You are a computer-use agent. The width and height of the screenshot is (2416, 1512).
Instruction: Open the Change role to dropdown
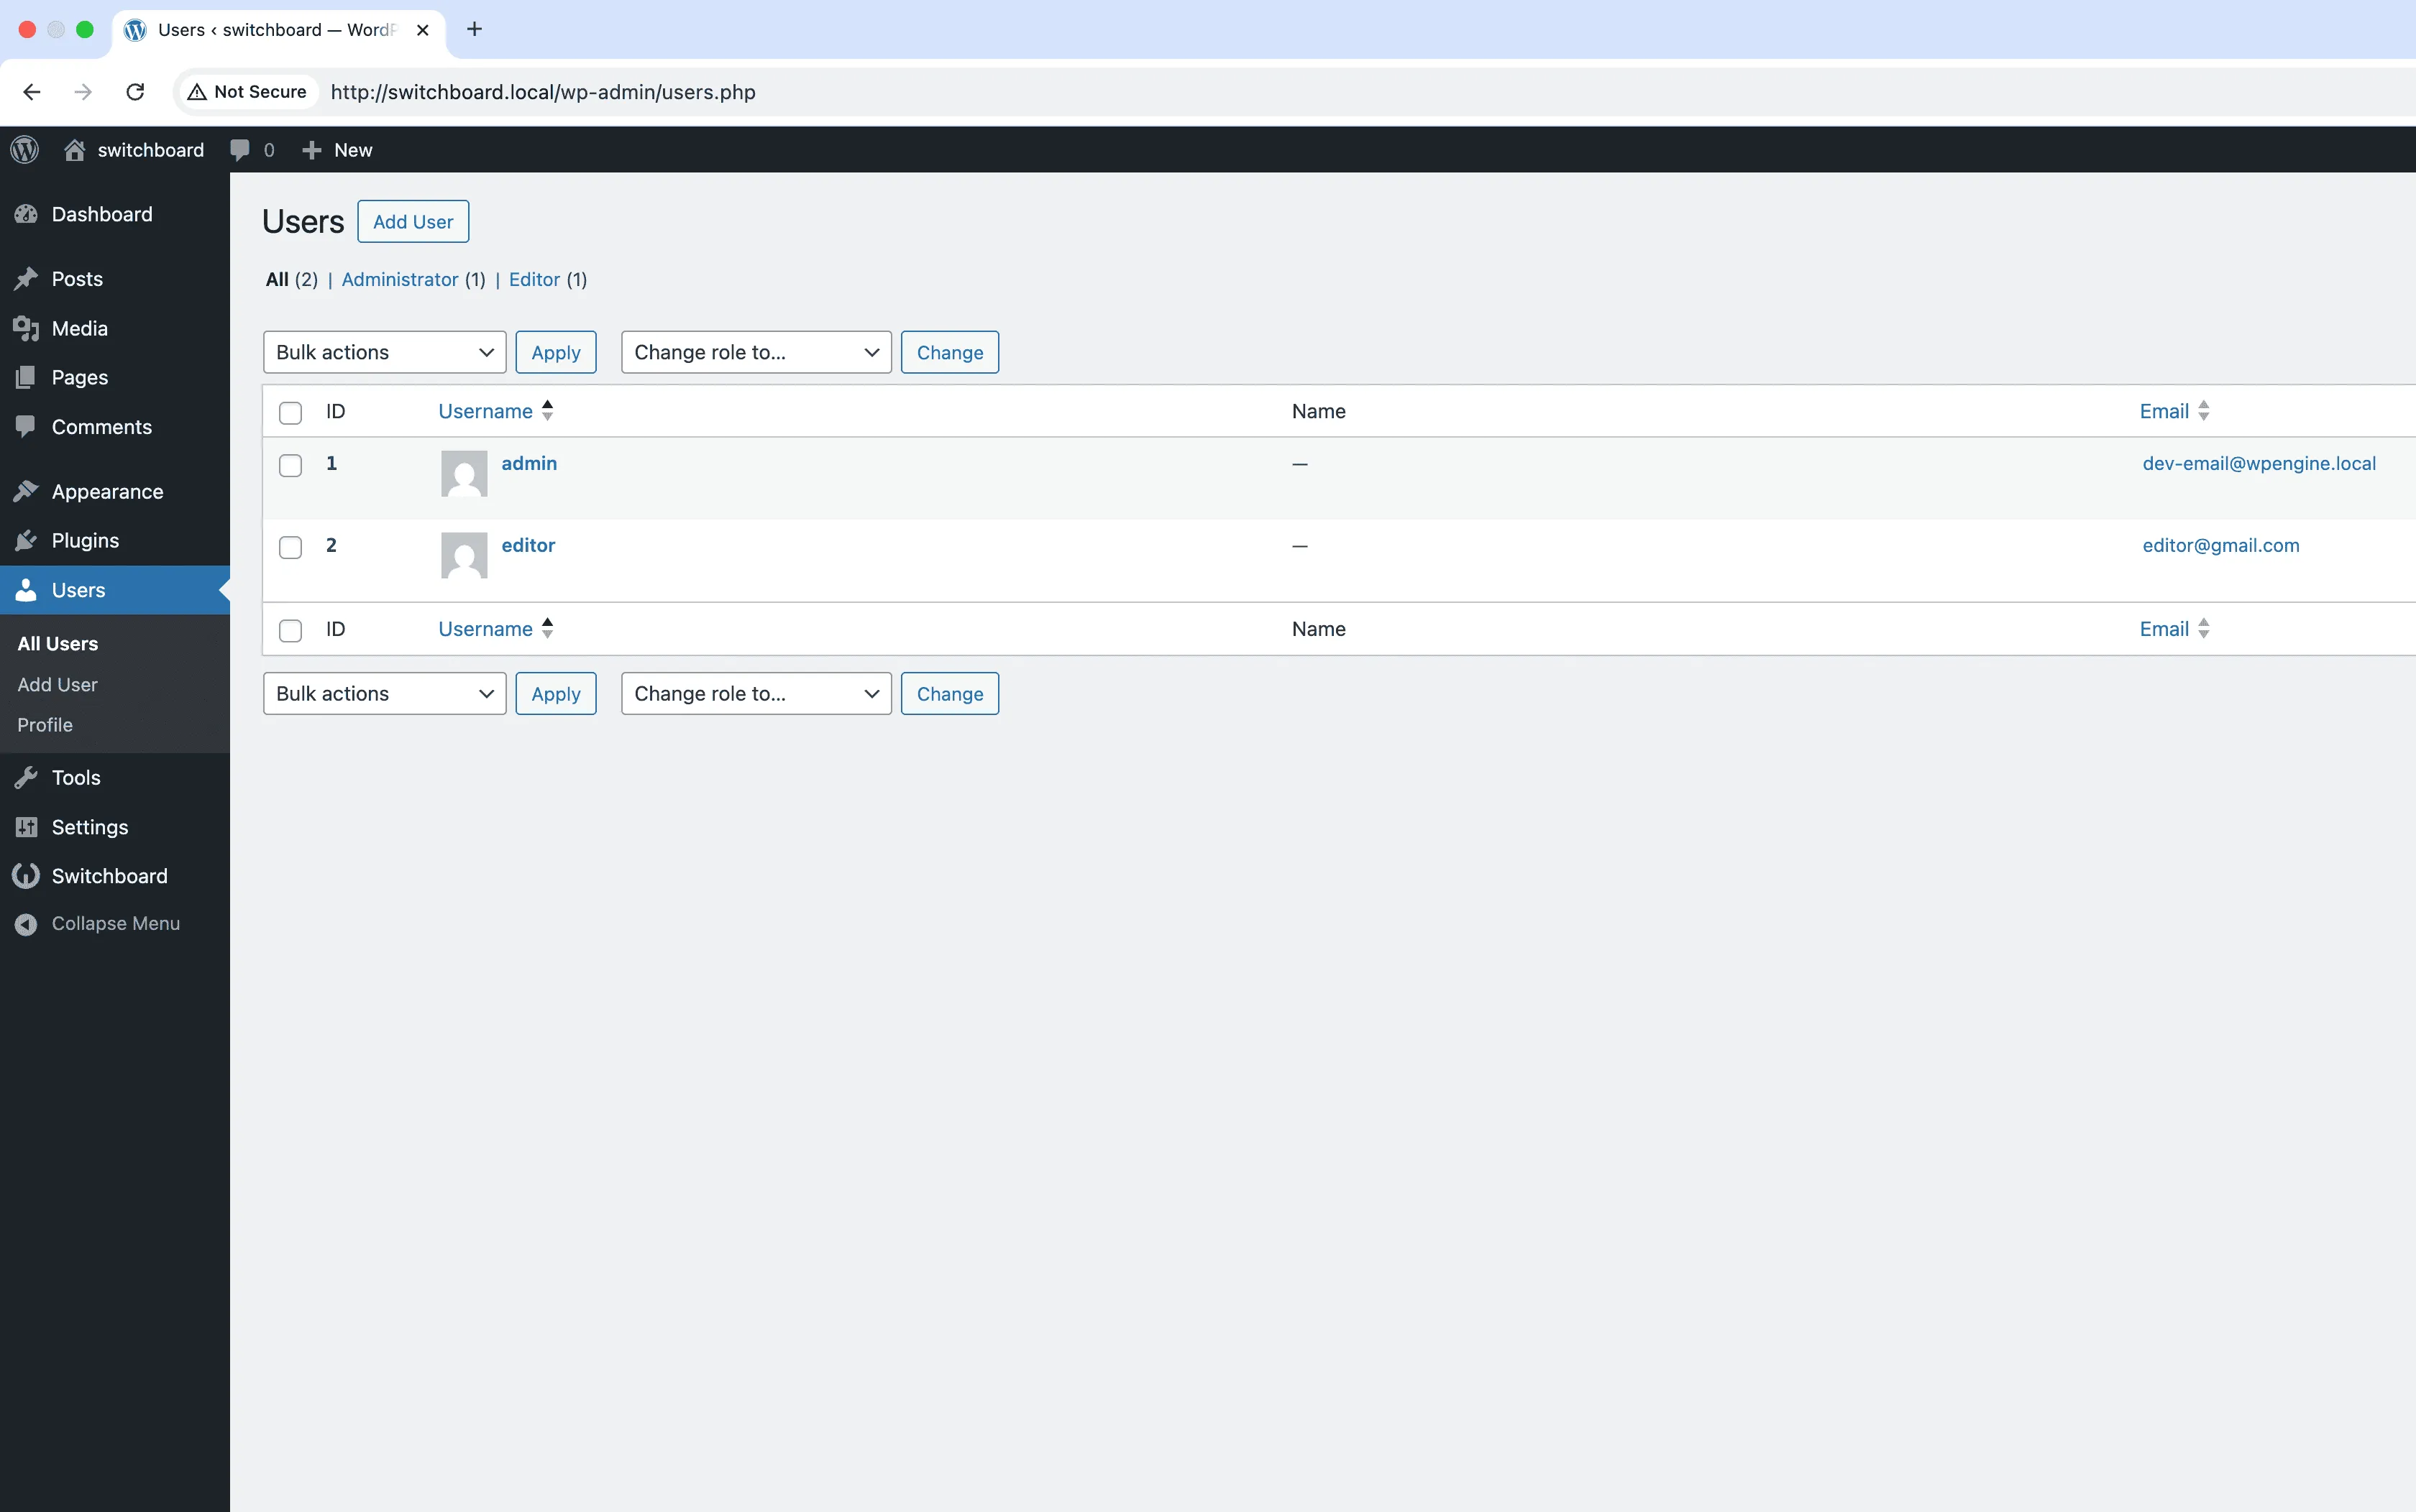coord(755,352)
